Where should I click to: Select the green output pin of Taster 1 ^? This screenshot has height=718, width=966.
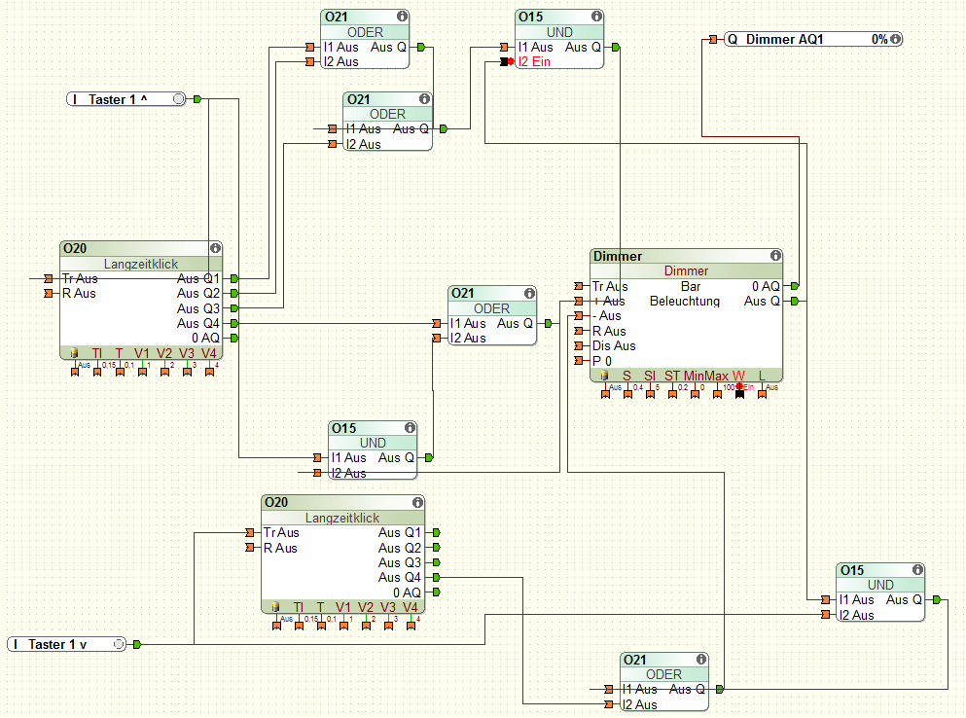click(x=197, y=99)
